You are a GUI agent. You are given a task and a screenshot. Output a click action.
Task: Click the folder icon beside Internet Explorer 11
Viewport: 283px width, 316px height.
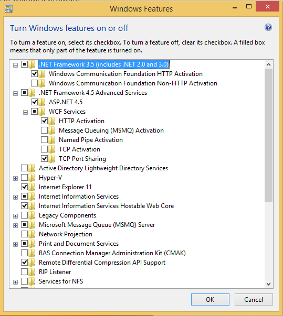pos(32,187)
